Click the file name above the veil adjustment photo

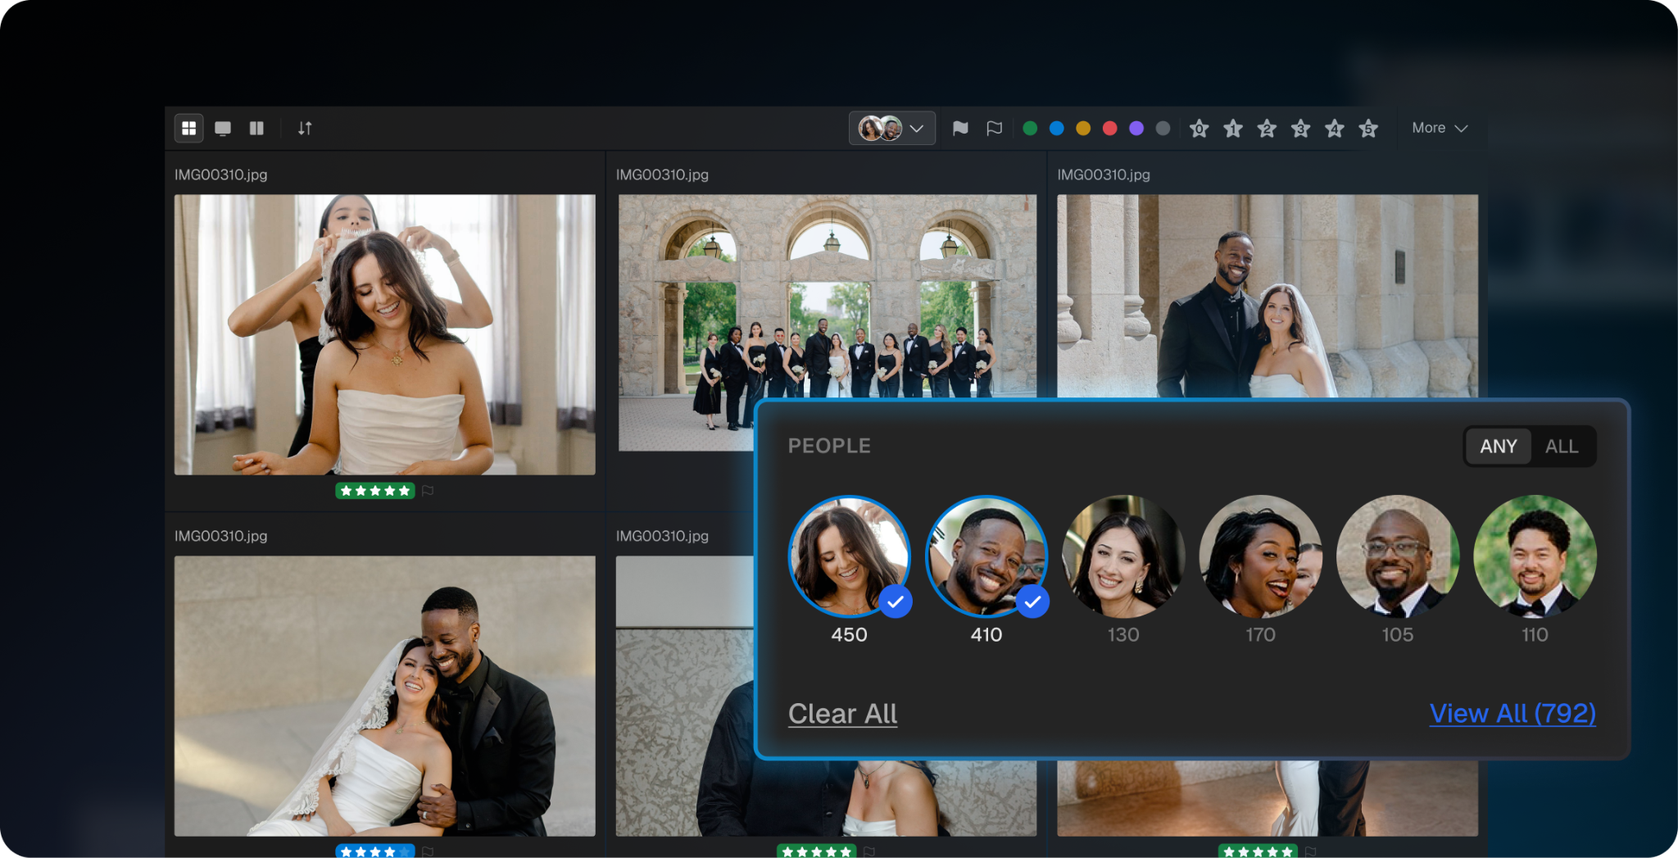pyautogui.click(x=221, y=175)
